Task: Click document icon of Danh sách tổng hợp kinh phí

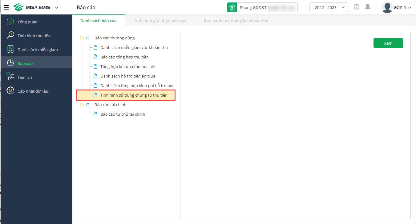Action: click(x=95, y=86)
